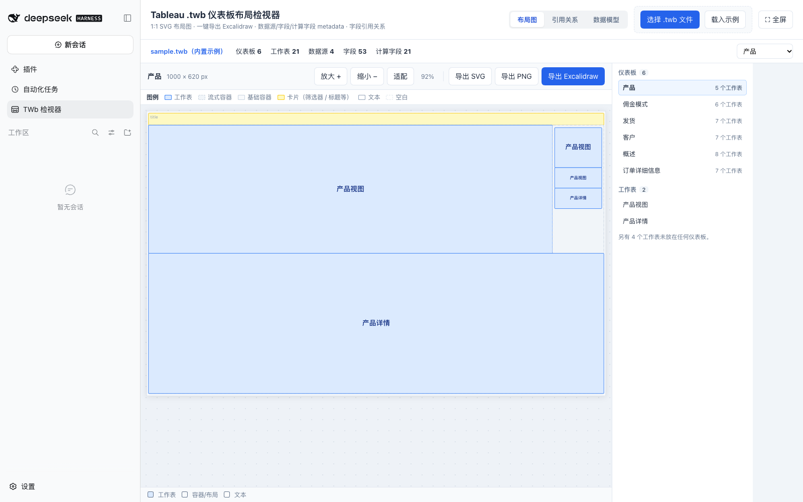Open 自动化任务 clock icon item

pos(70,89)
